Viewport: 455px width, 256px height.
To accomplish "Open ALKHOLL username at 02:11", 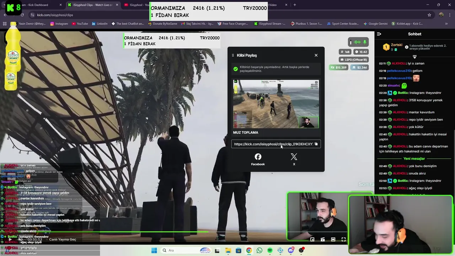I will click(399, 63).
